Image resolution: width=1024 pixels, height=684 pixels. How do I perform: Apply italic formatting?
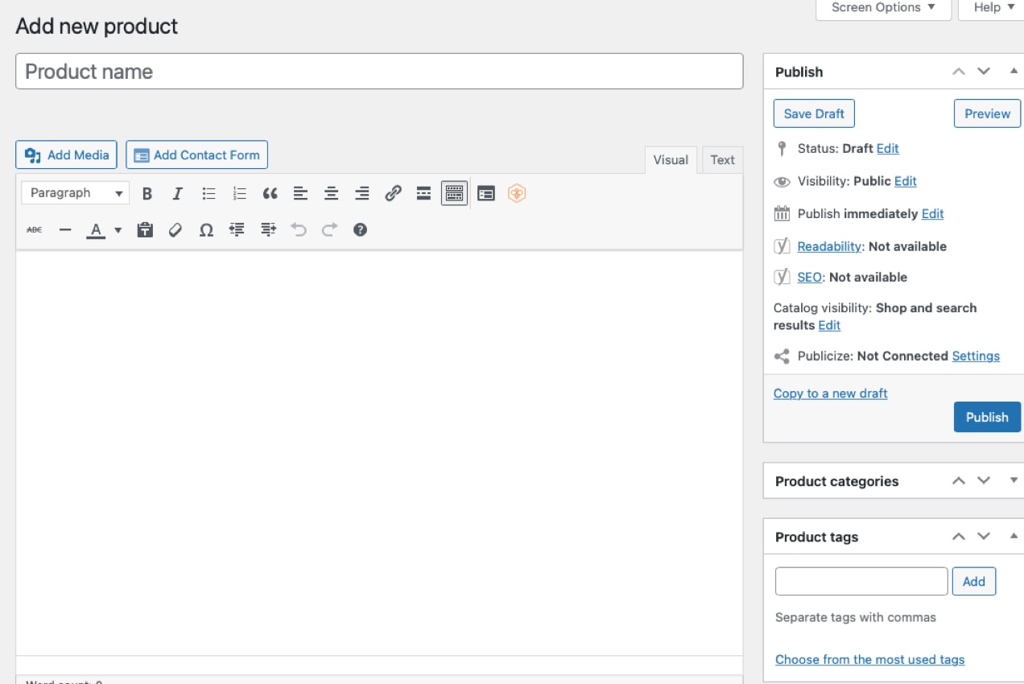tap(177, 193)
